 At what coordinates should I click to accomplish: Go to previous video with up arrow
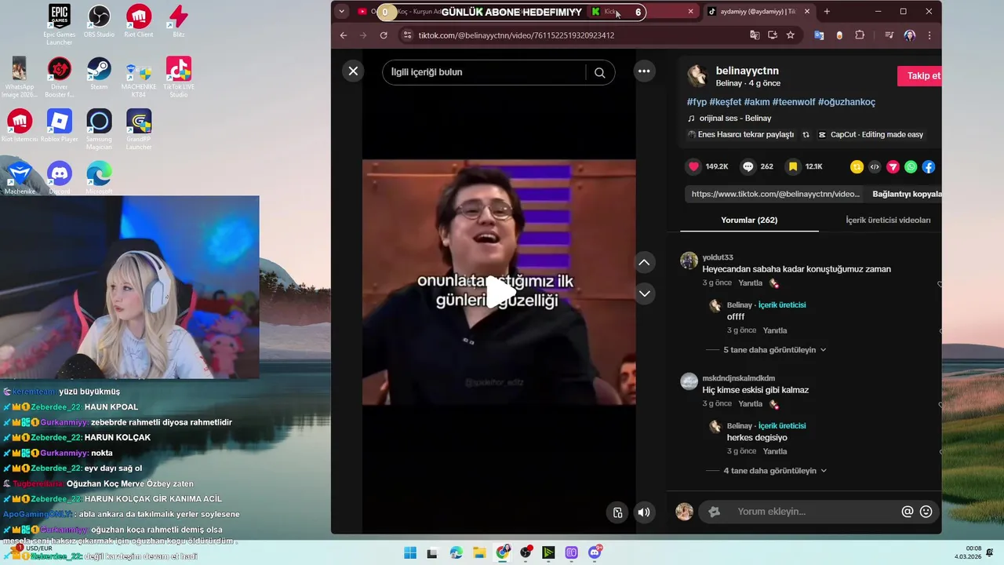644,263
